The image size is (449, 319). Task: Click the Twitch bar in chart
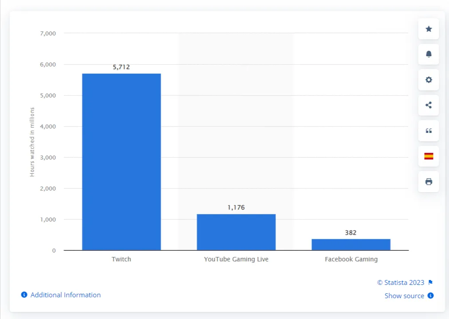(x=121, y=162)
